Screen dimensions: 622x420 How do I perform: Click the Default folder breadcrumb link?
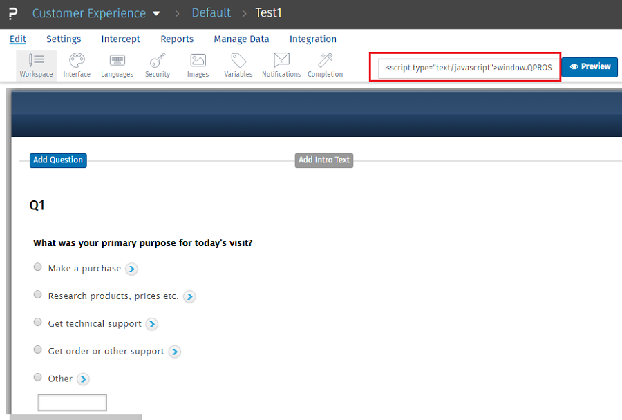[x=211, y=13]
